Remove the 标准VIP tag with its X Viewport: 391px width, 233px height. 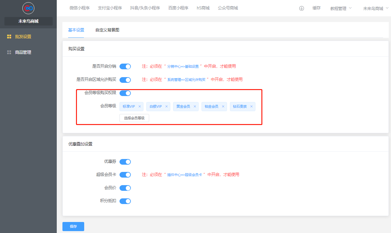140,106
